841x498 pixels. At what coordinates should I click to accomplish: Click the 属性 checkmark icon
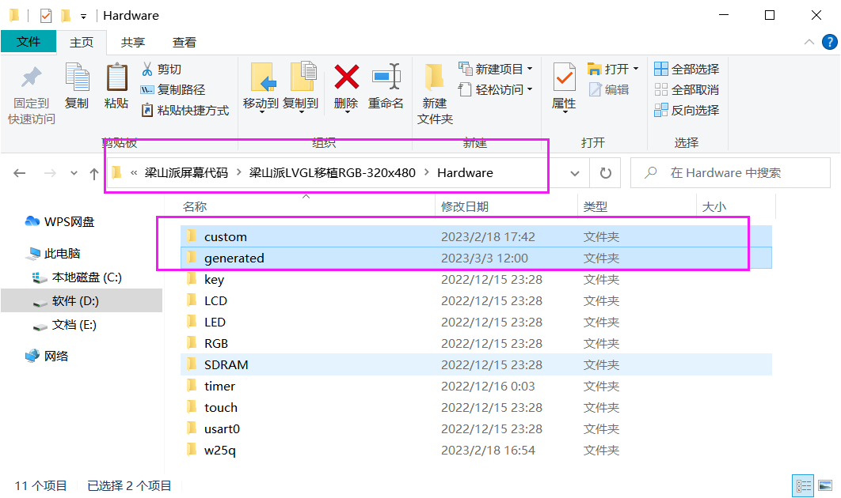[565, 77]
